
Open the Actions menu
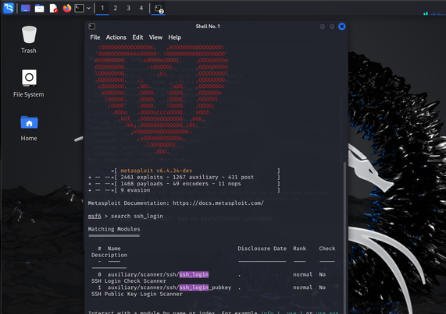click(116, 37)
